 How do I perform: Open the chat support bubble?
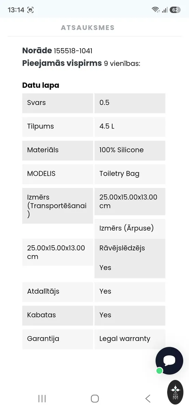coord(169,361)
